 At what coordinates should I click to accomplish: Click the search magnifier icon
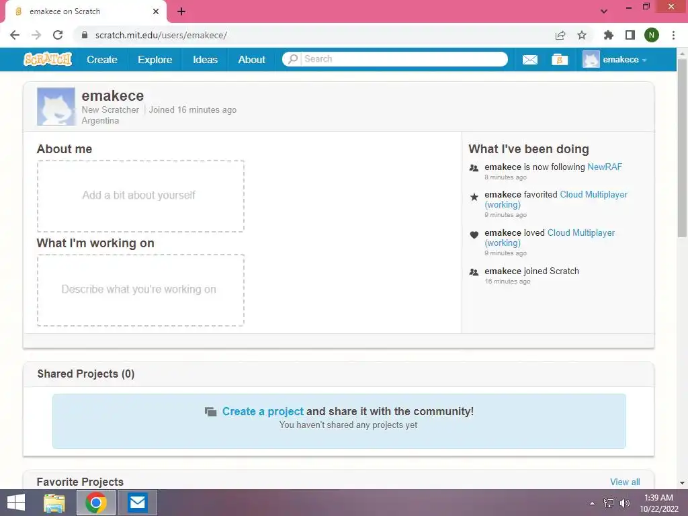coord(293,59)
